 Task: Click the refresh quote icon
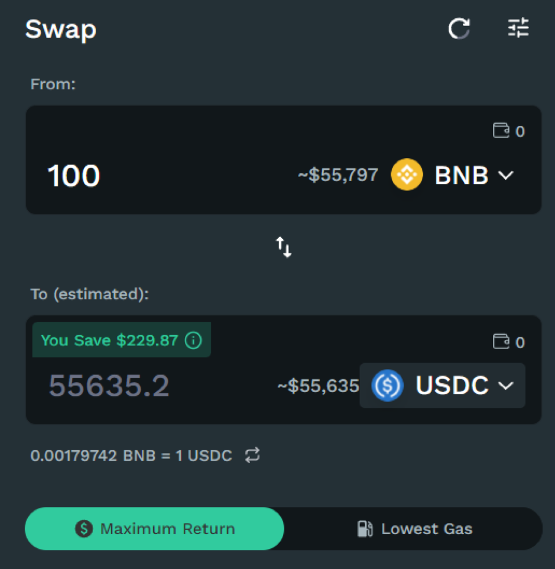click(x=459, y=28)
